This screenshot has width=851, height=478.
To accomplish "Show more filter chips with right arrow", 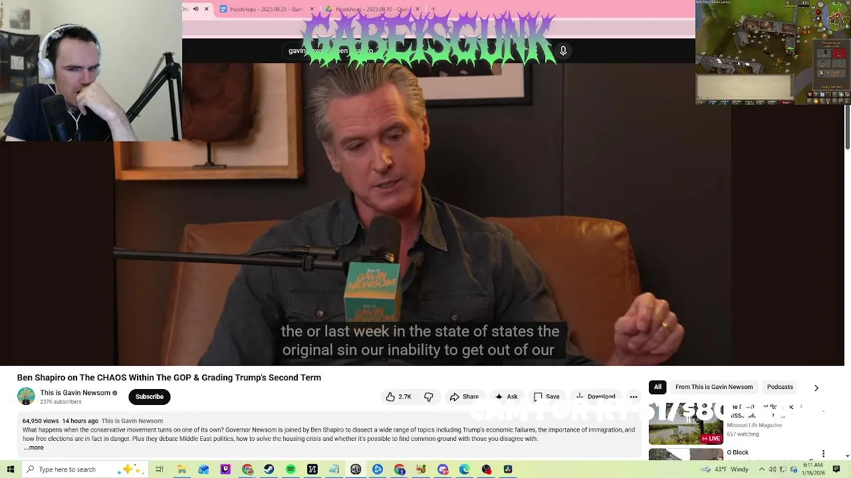I will tap(816, 388).
